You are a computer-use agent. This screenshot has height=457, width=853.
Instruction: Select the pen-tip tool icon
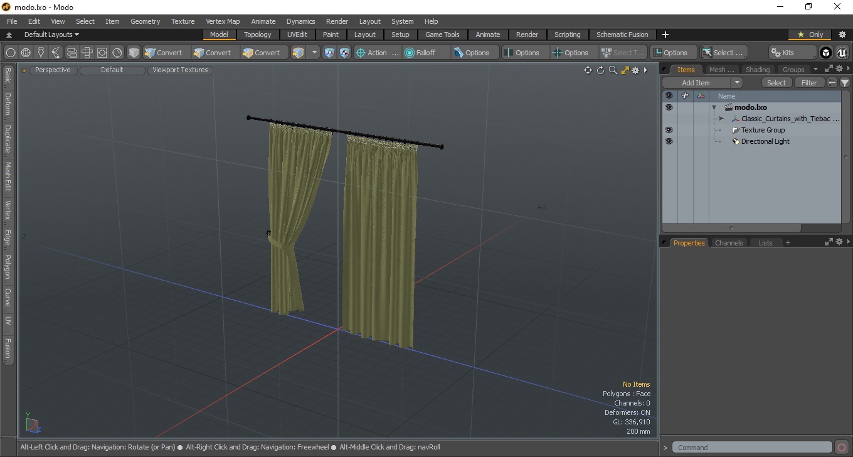point(41,53)
